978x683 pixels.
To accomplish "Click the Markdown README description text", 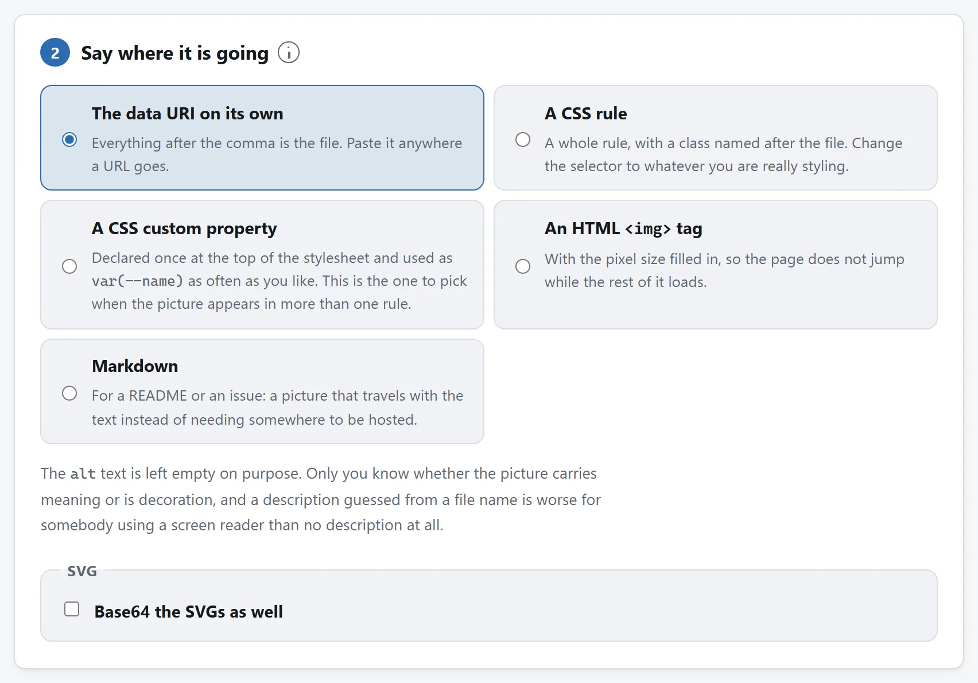I will coord(278,408).
